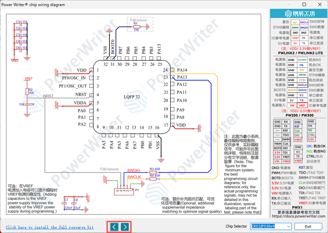This screenshot has height=233, width=328.
Task: Click the PF1/OSC_OUT pin label
Action: click(x=73, y=86)
